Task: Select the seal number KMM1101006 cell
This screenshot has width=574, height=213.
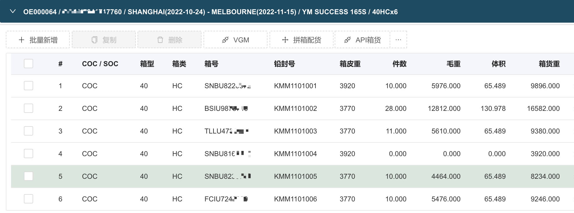Action: (x=295, y=199)
